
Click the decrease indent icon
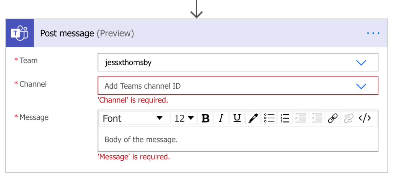(317, 118)
